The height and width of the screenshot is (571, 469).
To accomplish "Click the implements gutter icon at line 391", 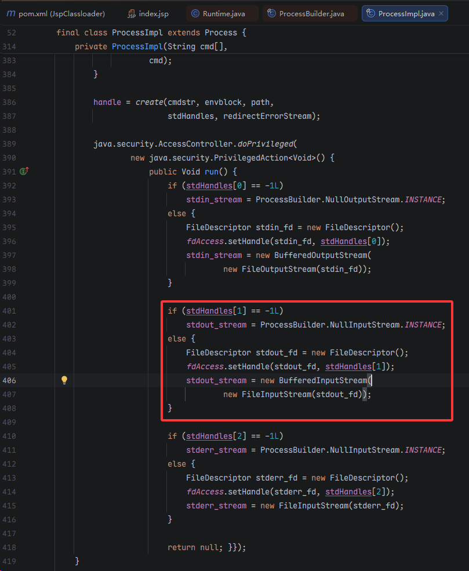I will (x=24, y=172).
